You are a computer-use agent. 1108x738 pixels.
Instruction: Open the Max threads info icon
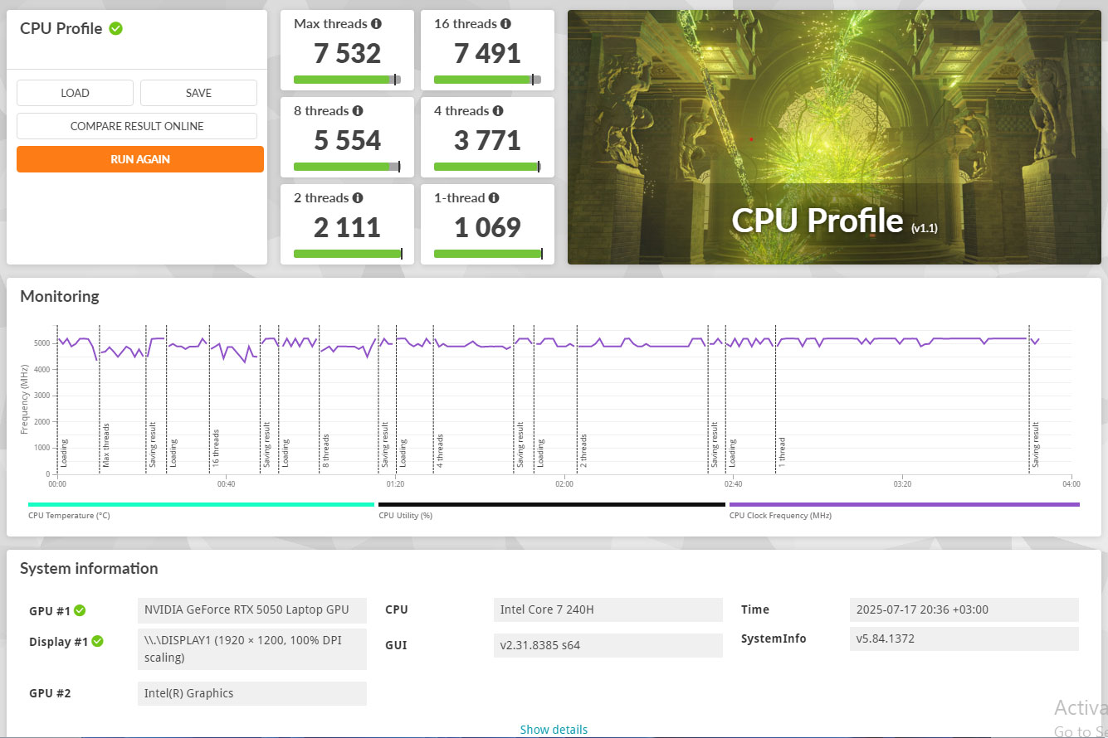coord(377,24)
